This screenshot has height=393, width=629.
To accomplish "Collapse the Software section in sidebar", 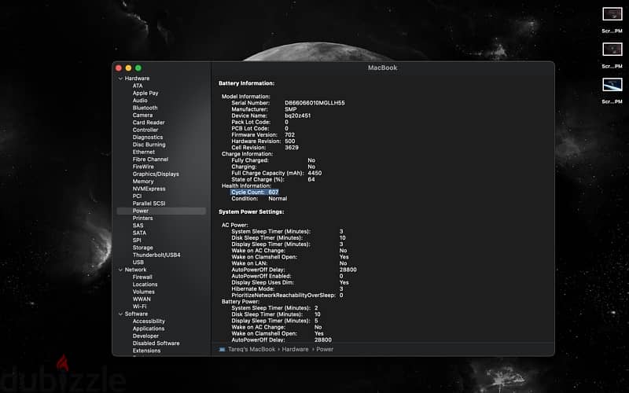I will click(120, 314).
